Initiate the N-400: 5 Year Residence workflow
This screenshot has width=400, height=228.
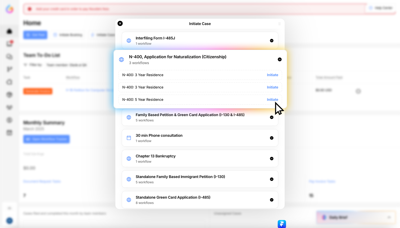point(272,100)
